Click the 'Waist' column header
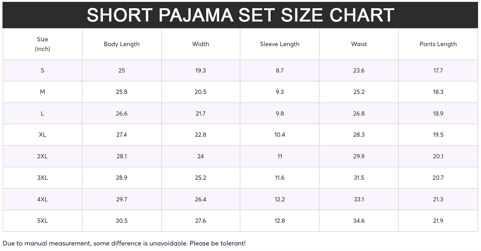The height and width of the screenshot is (251, 481). [359, 44]
